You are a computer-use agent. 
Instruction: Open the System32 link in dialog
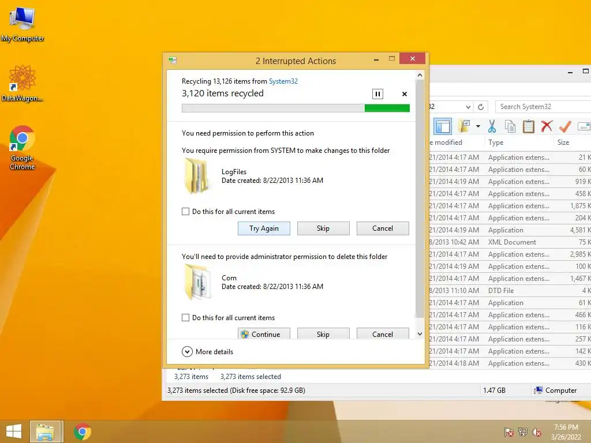(x=283, y=81)
